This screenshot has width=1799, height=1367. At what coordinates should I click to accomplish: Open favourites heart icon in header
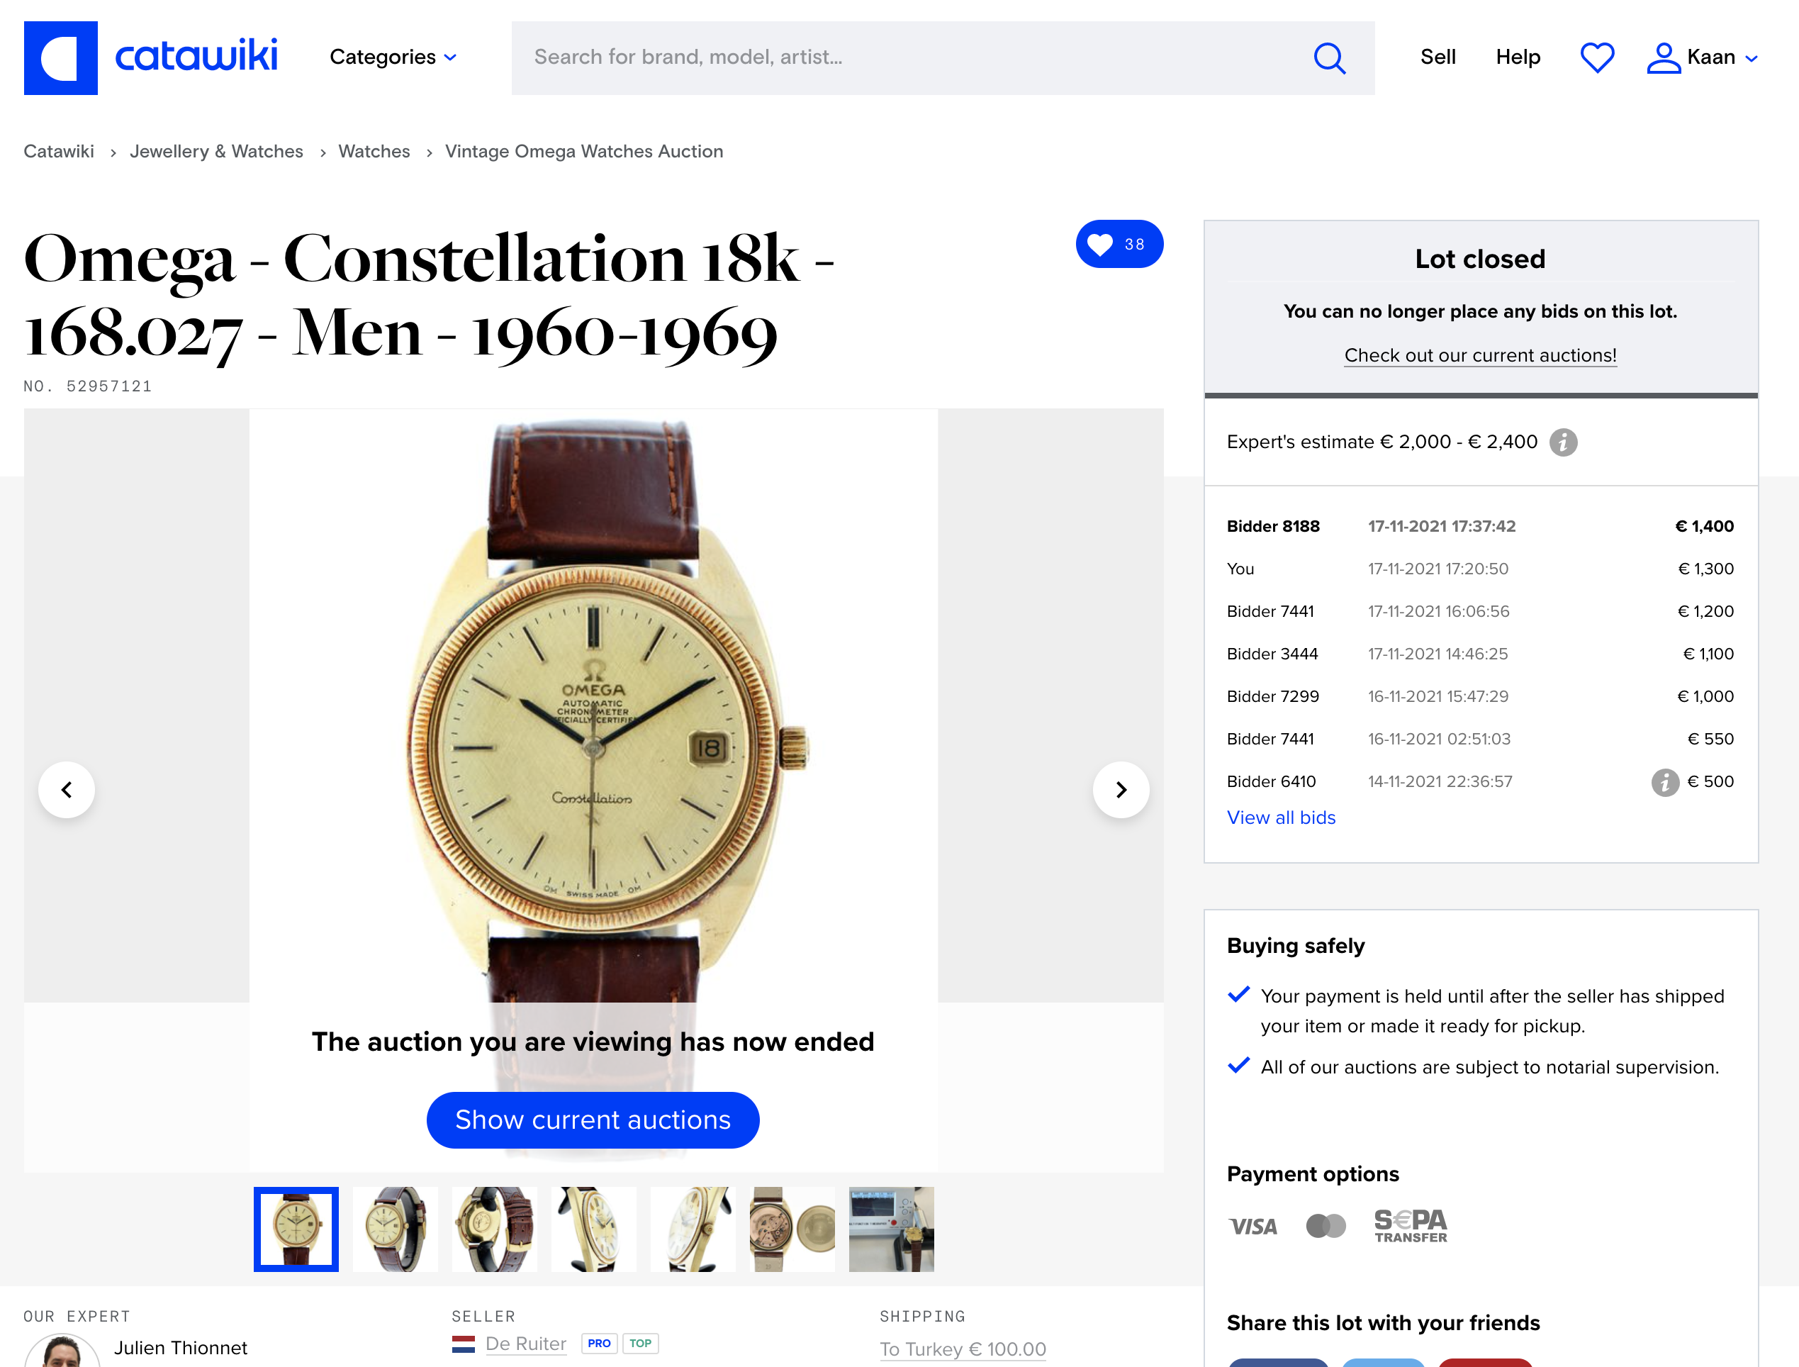[1596, 57]
